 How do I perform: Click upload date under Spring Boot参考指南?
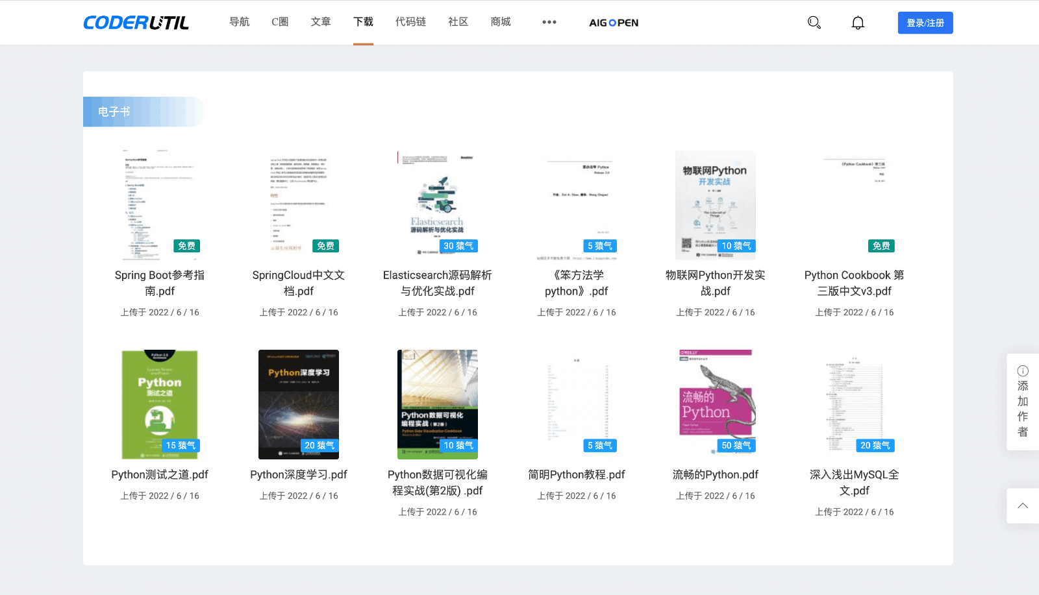pyautogui.click(x=160, y=312)
